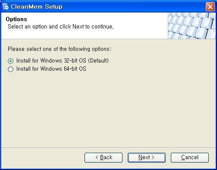Click the keyboard banner image

(192, 25)
